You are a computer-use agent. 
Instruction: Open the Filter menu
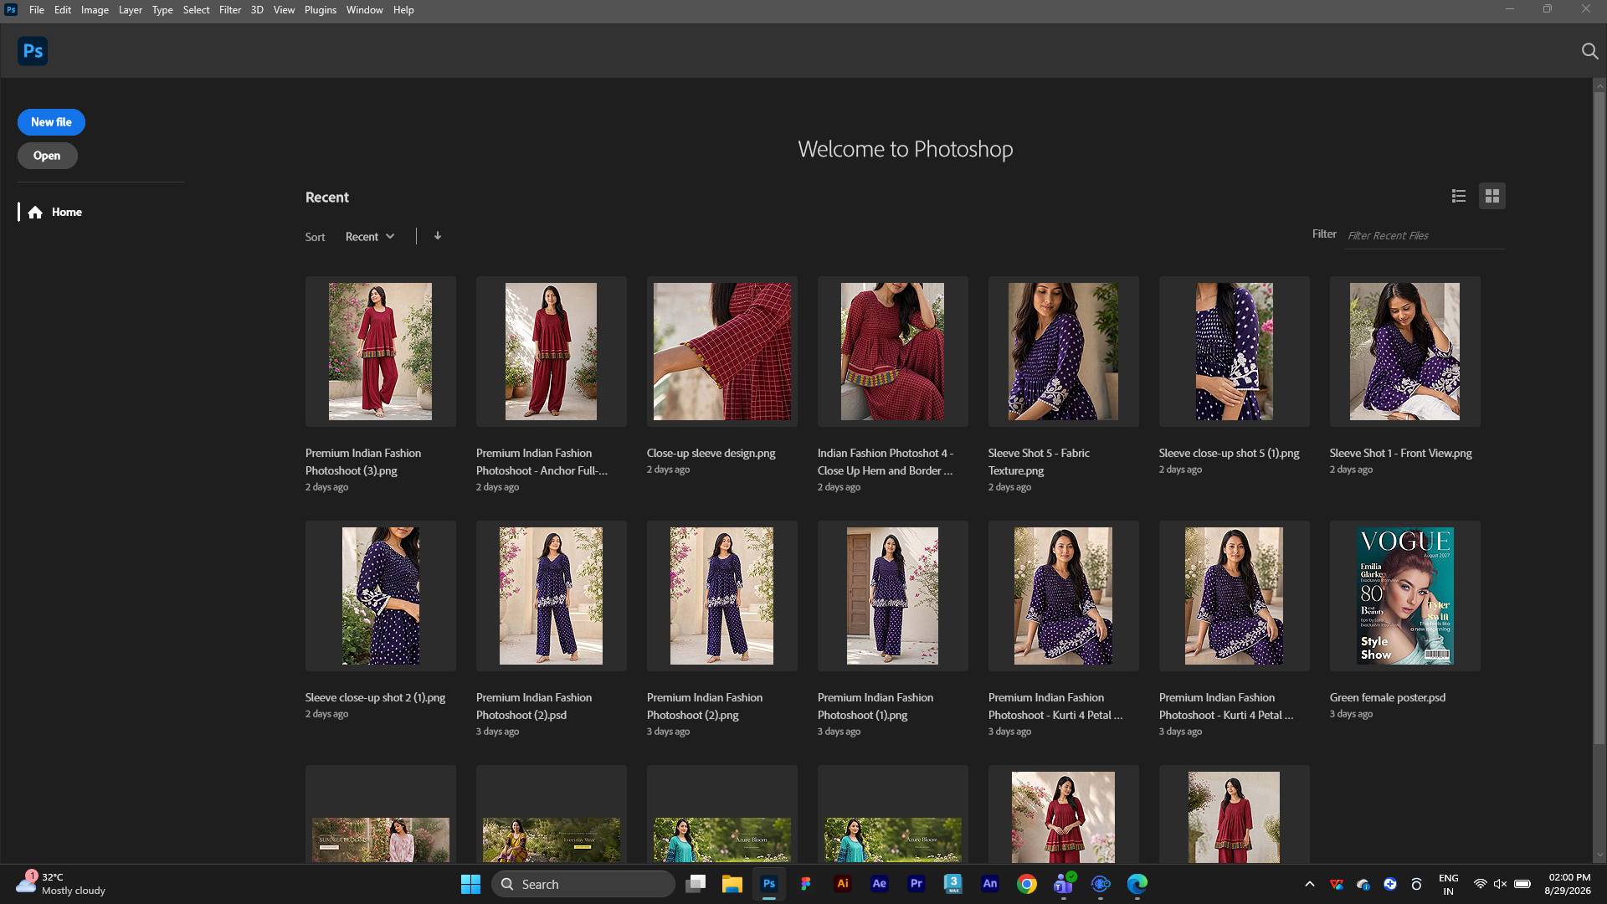click(x=229, y=10)
